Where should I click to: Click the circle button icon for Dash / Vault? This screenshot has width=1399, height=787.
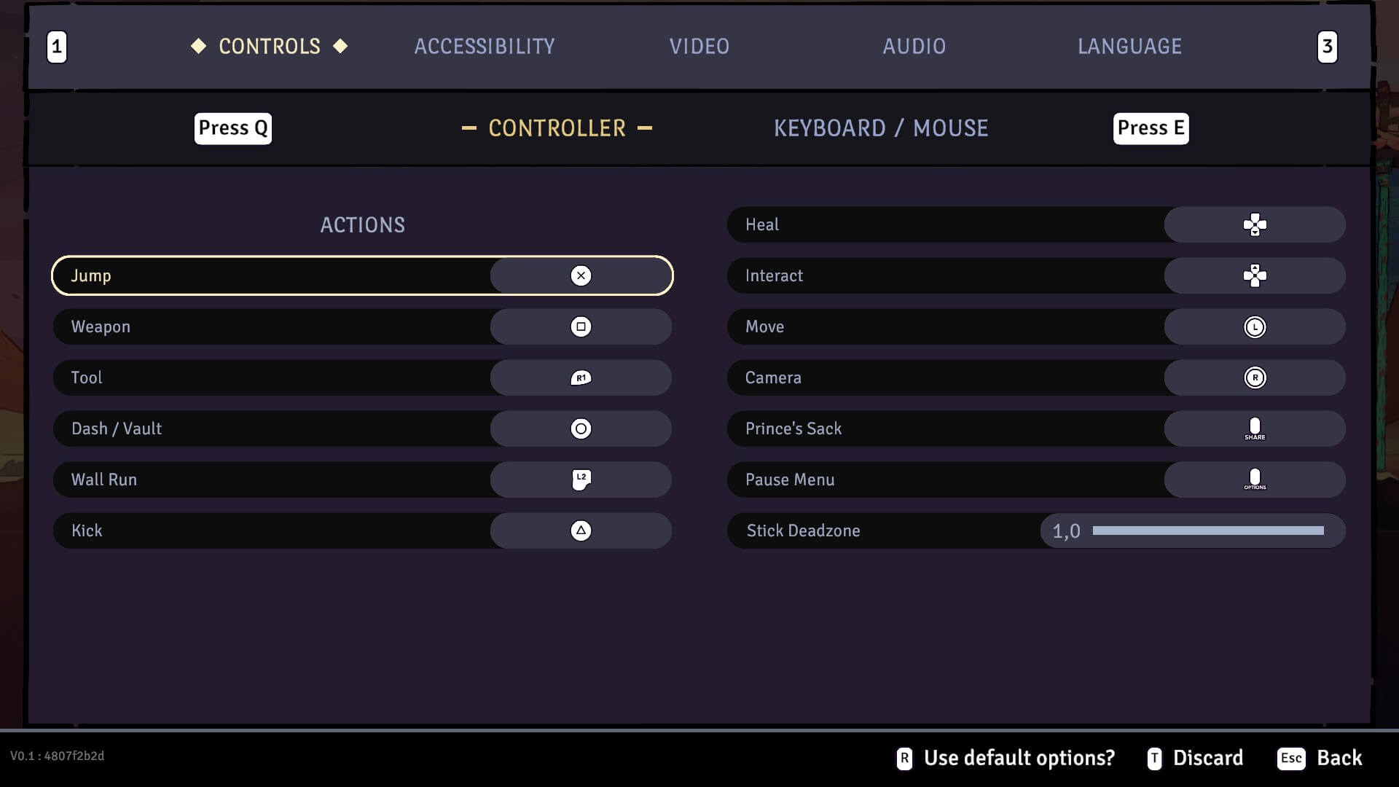click(581, 428)
